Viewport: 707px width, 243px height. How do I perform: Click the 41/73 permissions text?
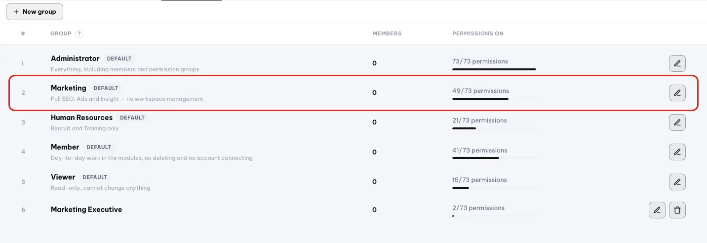(x=479, y=151)
